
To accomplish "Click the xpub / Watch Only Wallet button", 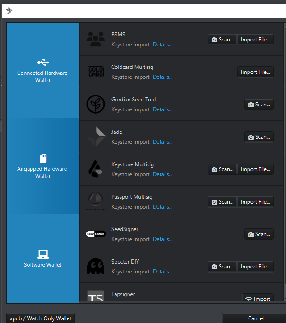I will pyautogui.click(x=41, y=318).
